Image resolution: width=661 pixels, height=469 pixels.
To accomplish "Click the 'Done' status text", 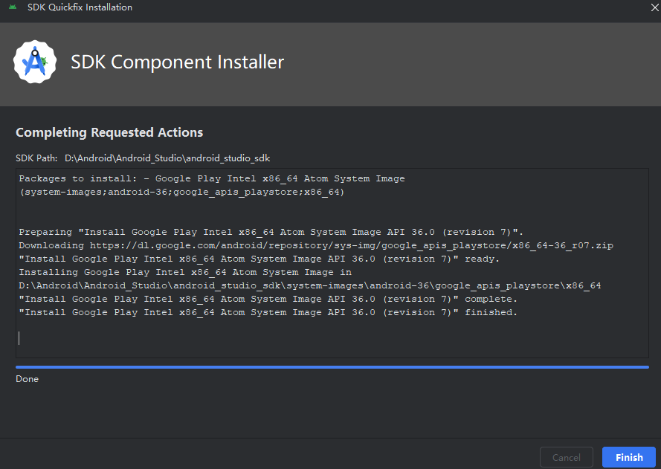I will pyautogui.click(x=27, y=379).
